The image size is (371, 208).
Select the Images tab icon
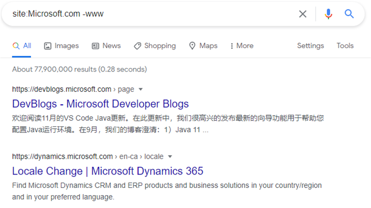pyautogui.click(x=48, y=46)
